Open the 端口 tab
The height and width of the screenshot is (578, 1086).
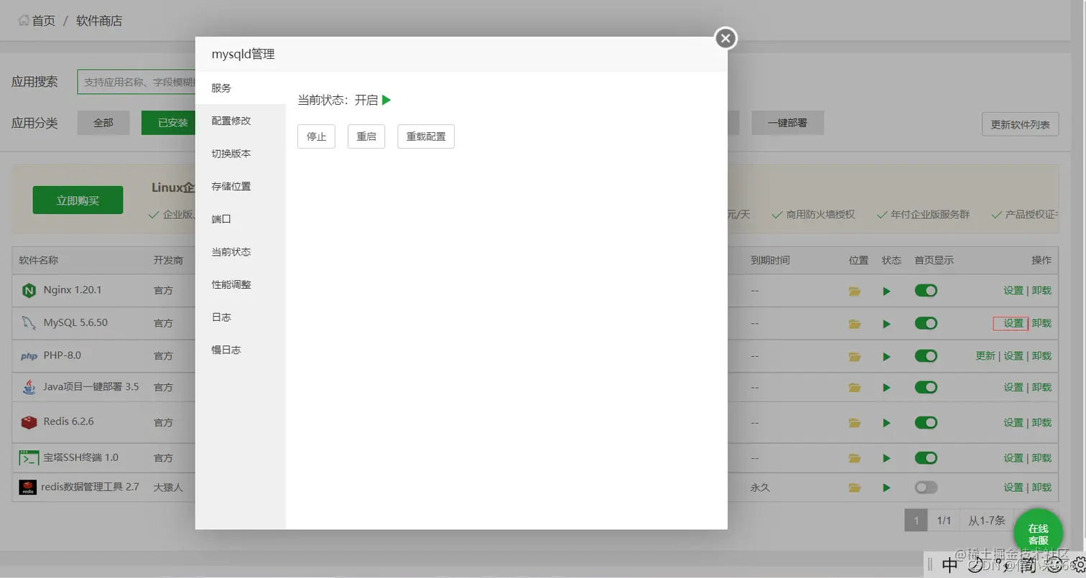[241, 219]
